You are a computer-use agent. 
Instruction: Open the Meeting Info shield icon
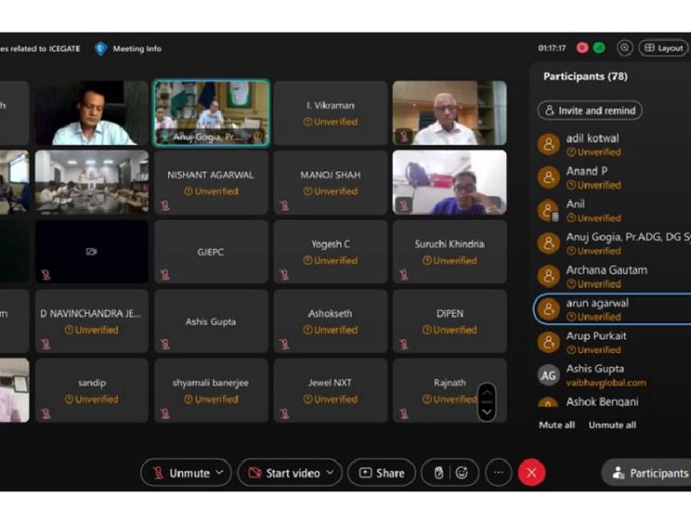click(x=101, y=49)
